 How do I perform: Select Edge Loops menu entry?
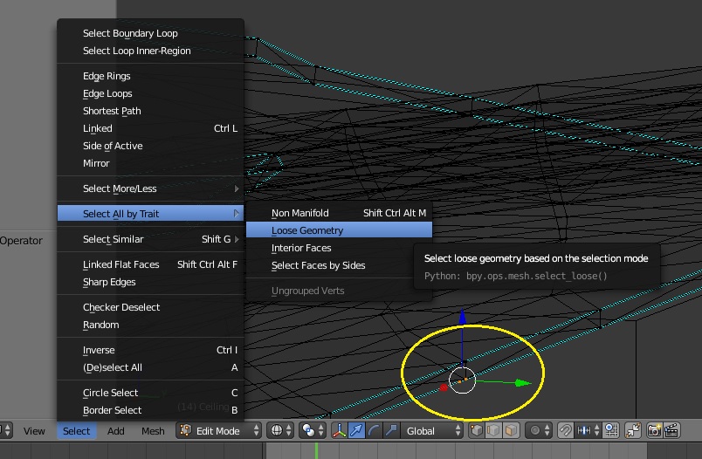[150, 93]
